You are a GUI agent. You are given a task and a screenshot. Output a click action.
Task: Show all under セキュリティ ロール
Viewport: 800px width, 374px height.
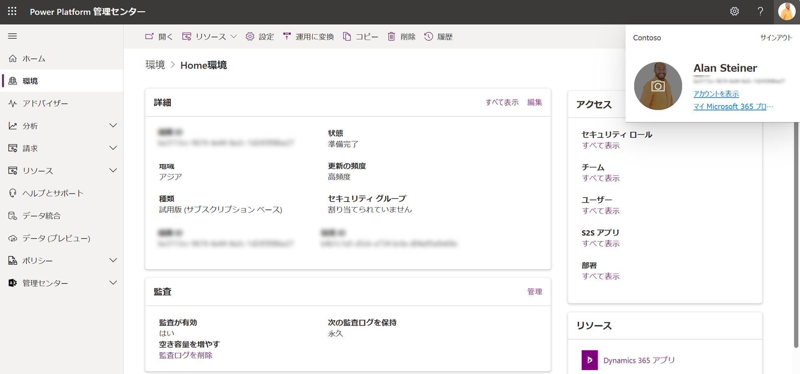601,146
